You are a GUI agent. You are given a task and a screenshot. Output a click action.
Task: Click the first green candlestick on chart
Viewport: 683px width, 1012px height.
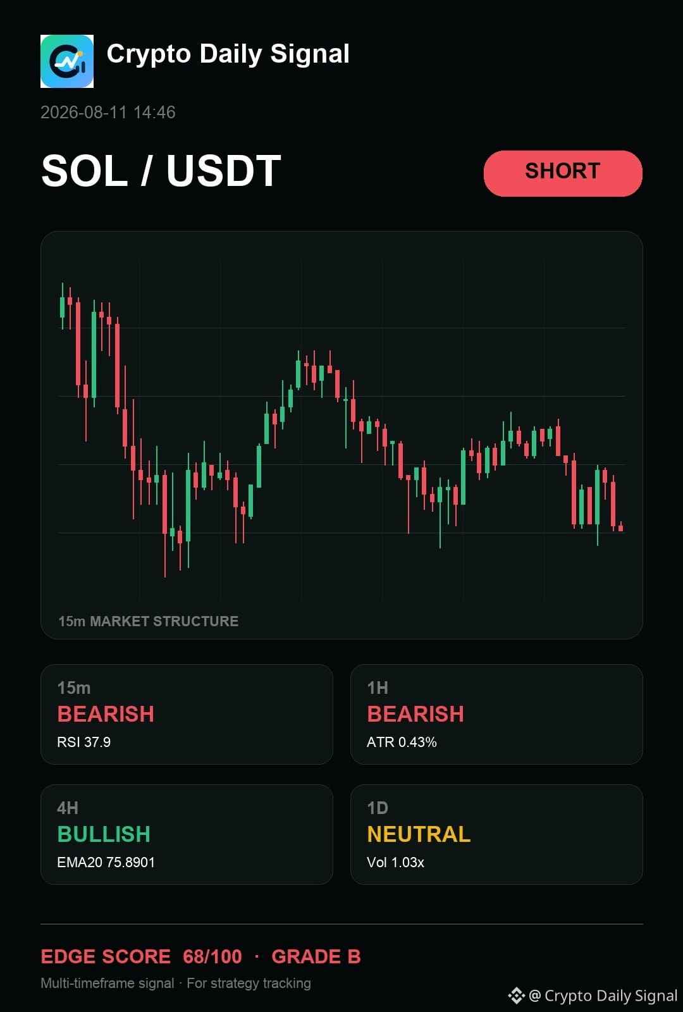pyautogui.click(x=62, y=306)
